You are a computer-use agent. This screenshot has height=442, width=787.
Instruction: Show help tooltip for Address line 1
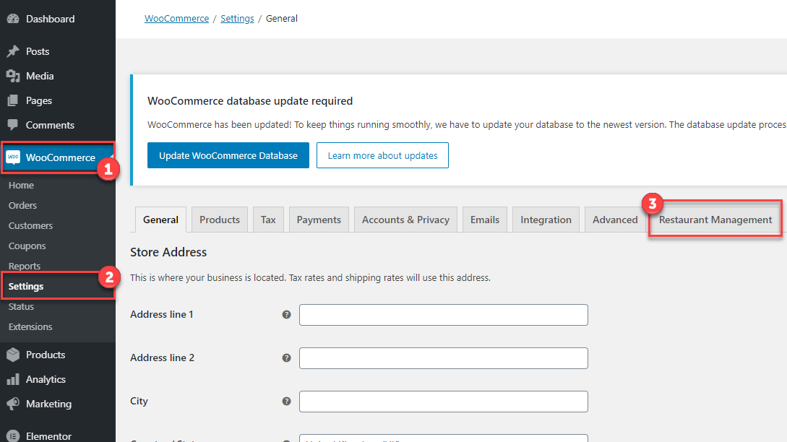point(286,315)
